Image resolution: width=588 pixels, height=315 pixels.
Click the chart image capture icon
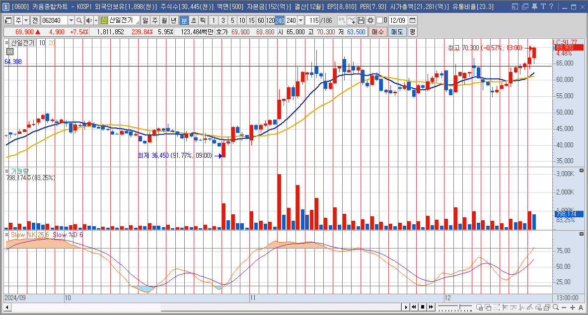click(x=547, y=308)
